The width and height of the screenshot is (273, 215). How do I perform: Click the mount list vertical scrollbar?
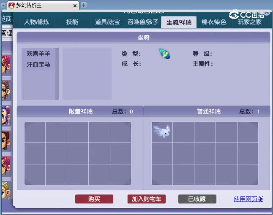[57, 74]
